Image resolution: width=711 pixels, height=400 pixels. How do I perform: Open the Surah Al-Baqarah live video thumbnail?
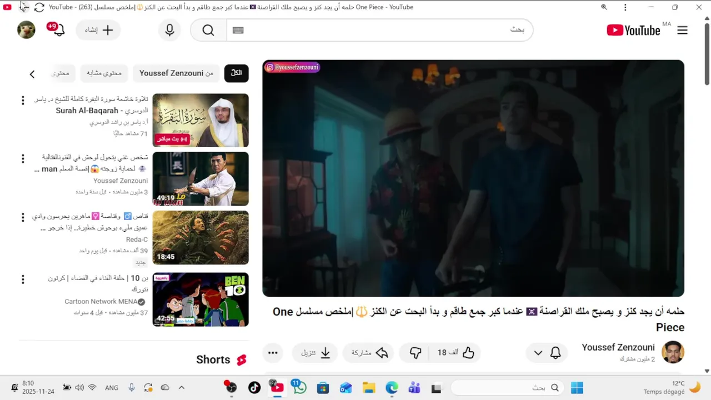point(201,121)
